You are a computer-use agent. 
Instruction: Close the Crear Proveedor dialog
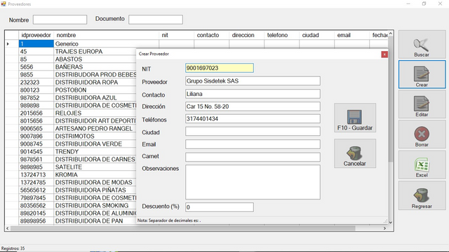point(384,55)
